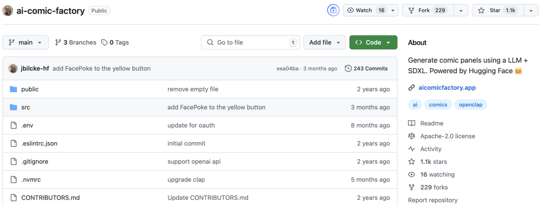
Task: Click the '8 months ago' timestamp in .env row
Action: point(371,125)
